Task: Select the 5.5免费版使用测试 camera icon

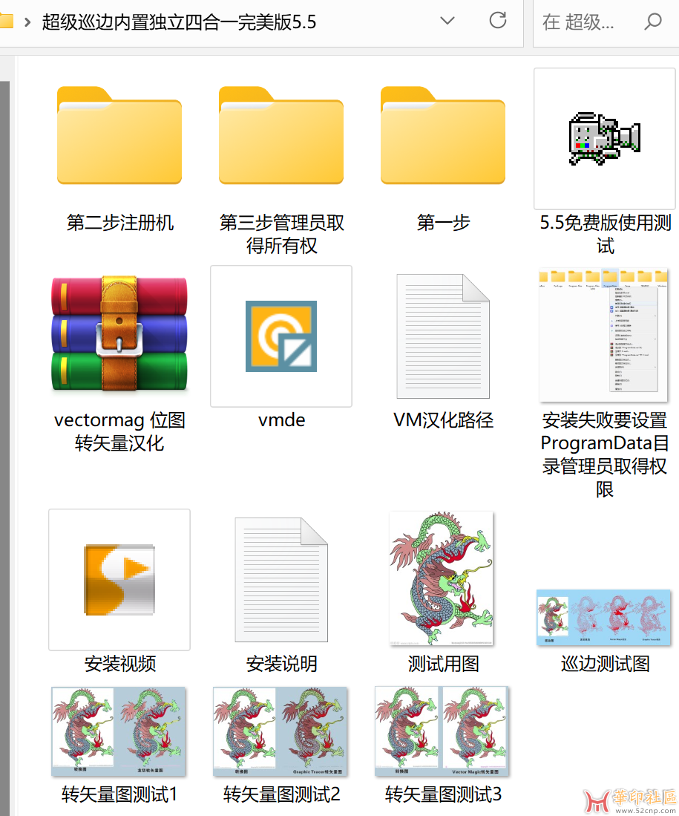Action: click(605, 138)
